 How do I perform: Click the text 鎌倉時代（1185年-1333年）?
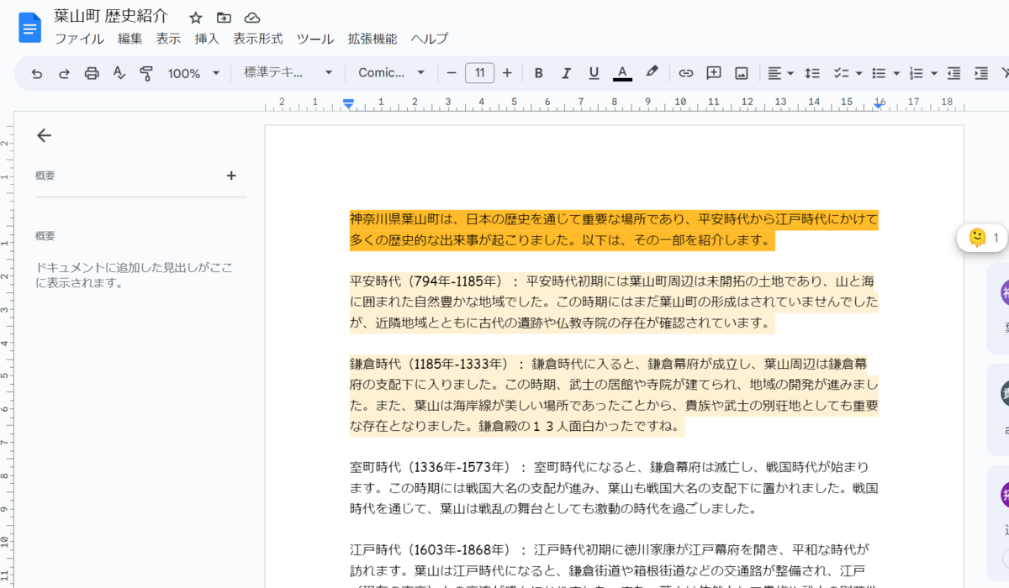point(431,364)
